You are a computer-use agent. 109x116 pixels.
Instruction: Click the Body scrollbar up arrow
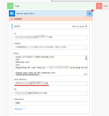[86, 56]
